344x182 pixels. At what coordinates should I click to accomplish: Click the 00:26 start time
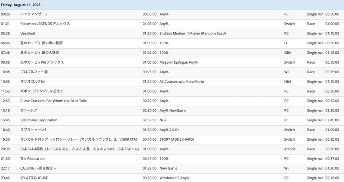5,14
